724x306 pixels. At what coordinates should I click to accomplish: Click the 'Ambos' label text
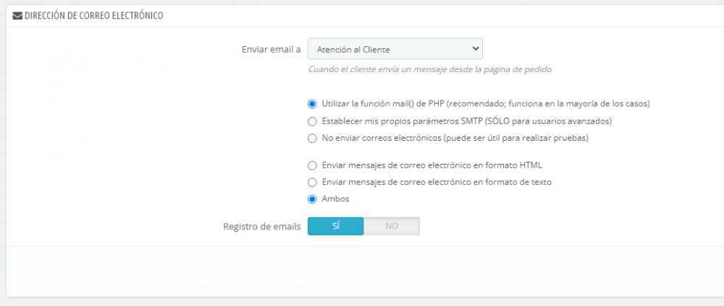point(335,199)
